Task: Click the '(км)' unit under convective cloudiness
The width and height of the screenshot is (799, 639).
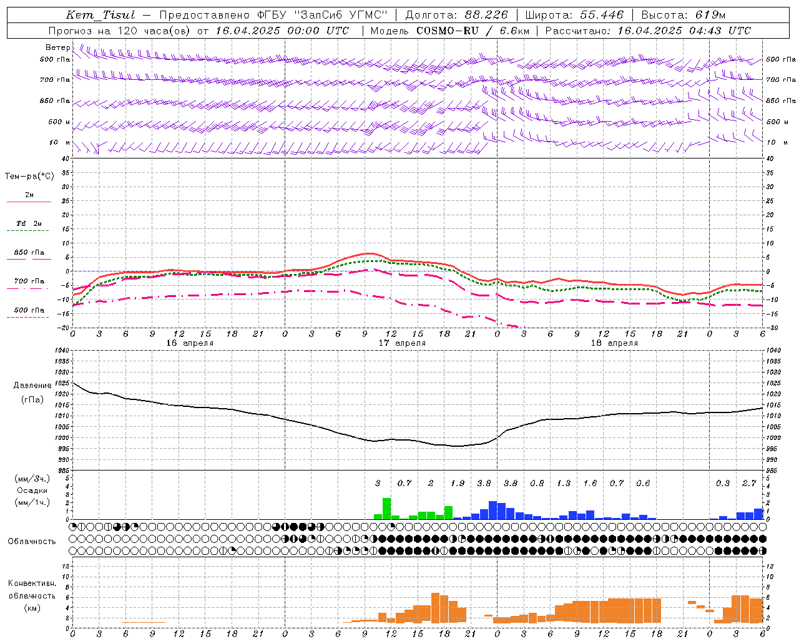Action: [32, 608]
